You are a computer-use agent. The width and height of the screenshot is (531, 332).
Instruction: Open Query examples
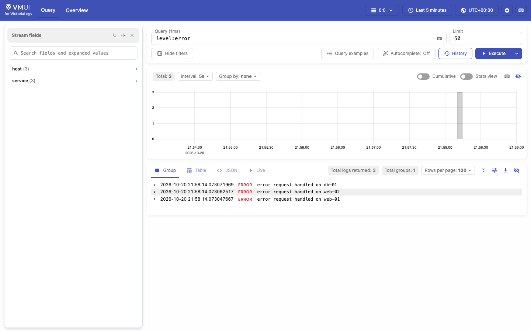347,53
